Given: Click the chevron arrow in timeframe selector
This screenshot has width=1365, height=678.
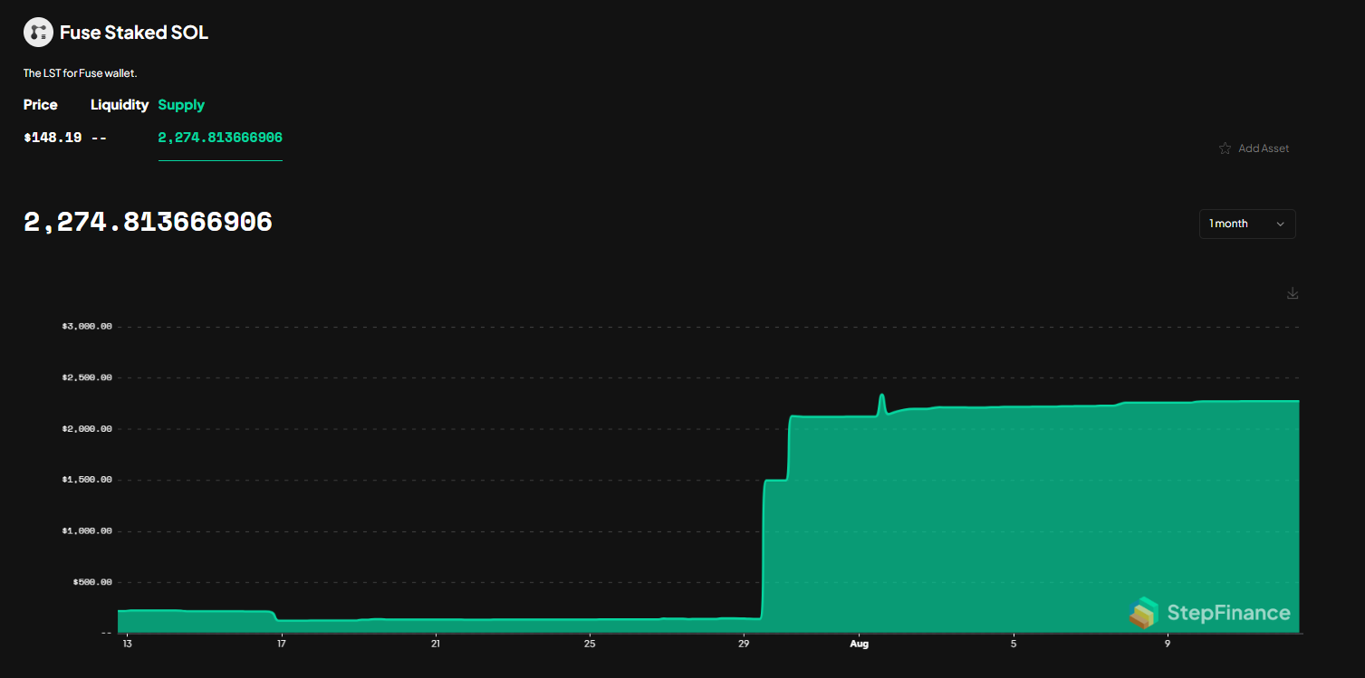Looking at the screenshot, I should [x=1280, y=224].
